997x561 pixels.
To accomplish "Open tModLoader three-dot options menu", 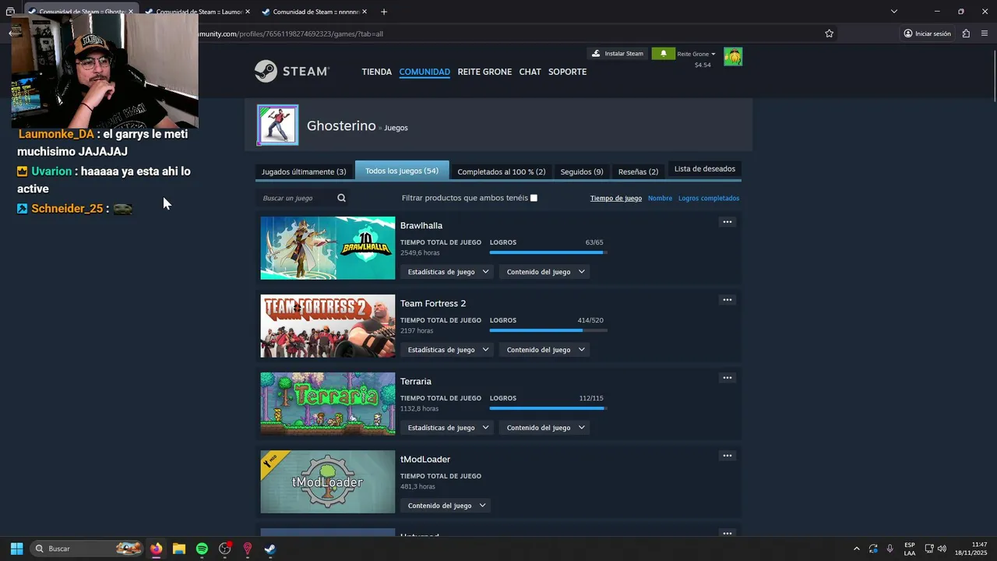I will [727, 456].
